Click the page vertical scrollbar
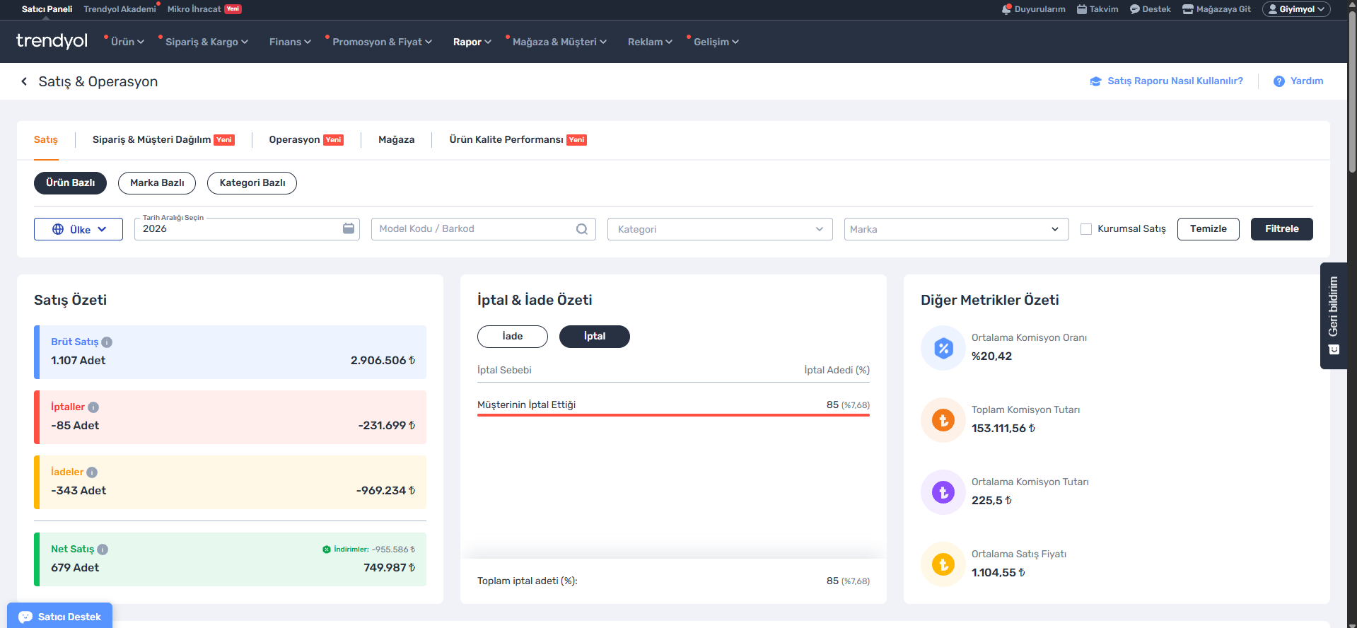This screenshot has width=1357, height=628. tap(1352, 92)
